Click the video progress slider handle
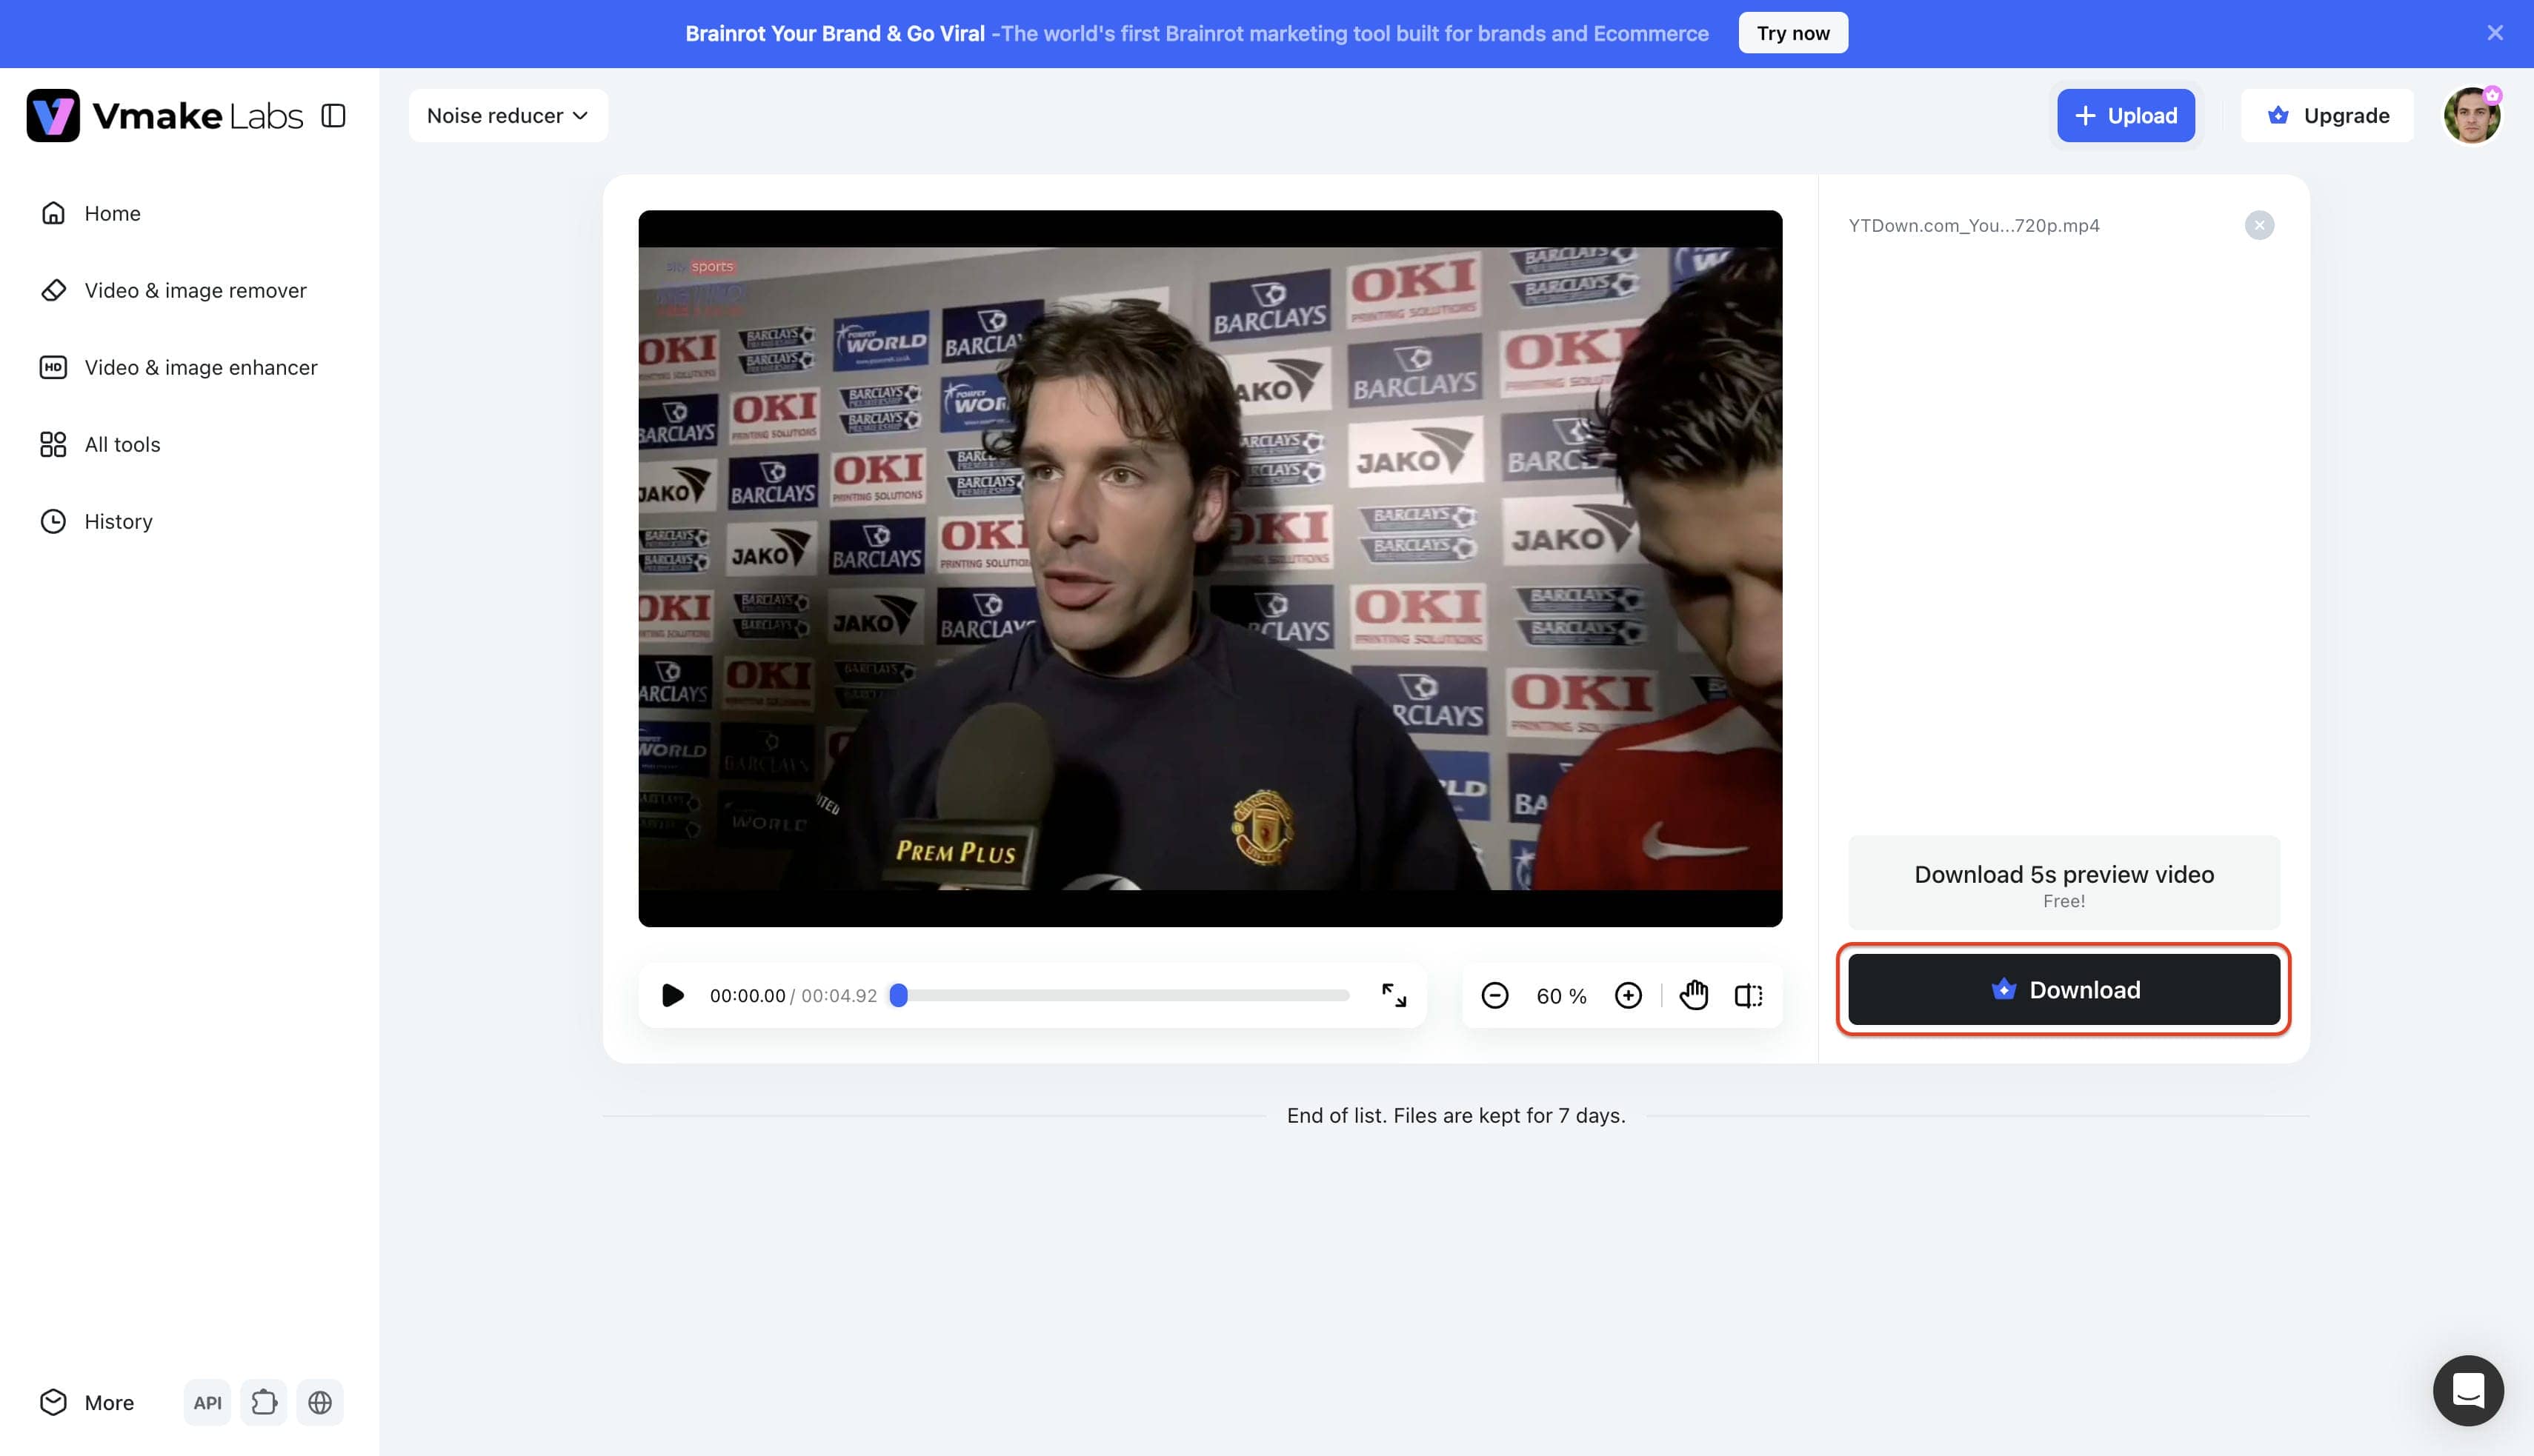The image size is (2534, 1456). pos(898,995)
